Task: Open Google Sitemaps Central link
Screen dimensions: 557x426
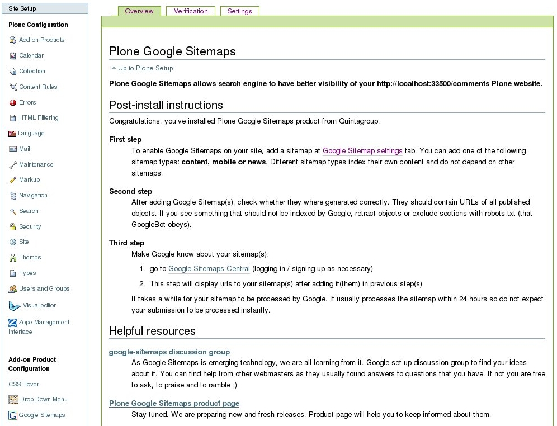Action: coord(209,269)
